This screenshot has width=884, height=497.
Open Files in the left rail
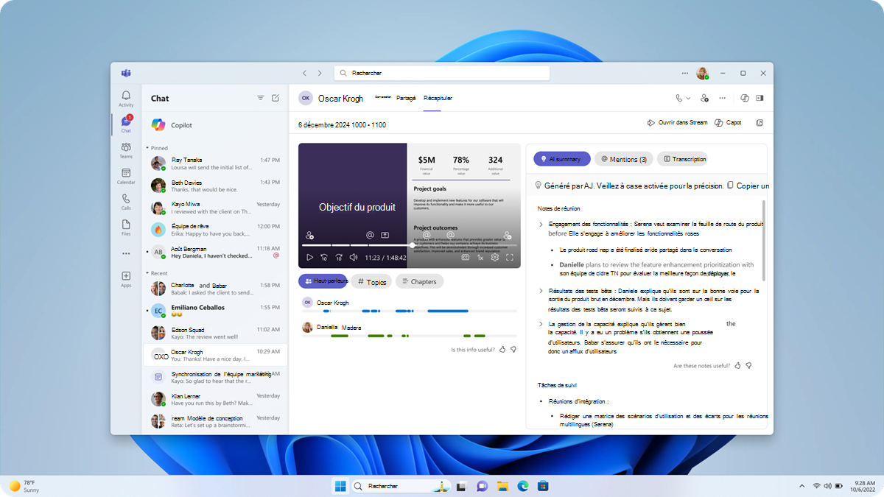click(x=126, y=228)
